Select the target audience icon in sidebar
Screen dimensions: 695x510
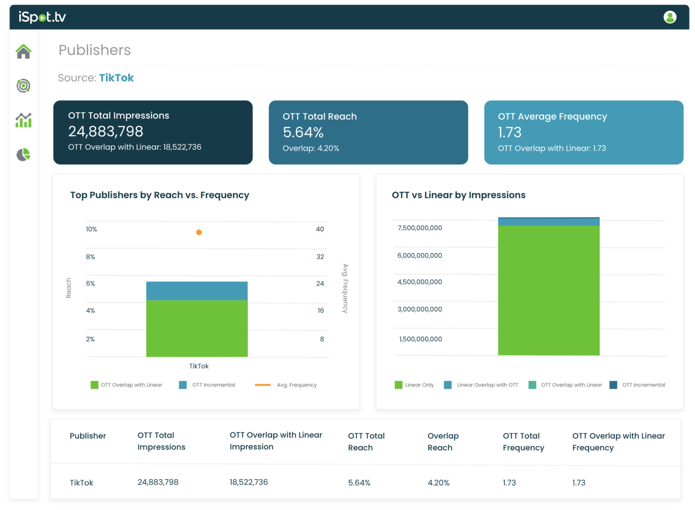click(24, 86)
